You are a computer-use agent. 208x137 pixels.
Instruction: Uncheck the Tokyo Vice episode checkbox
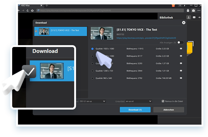[36, 31]
